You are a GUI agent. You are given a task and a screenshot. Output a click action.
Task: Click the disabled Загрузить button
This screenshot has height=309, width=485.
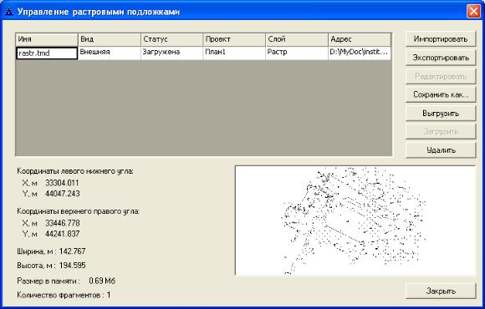(x=441, y=132)
